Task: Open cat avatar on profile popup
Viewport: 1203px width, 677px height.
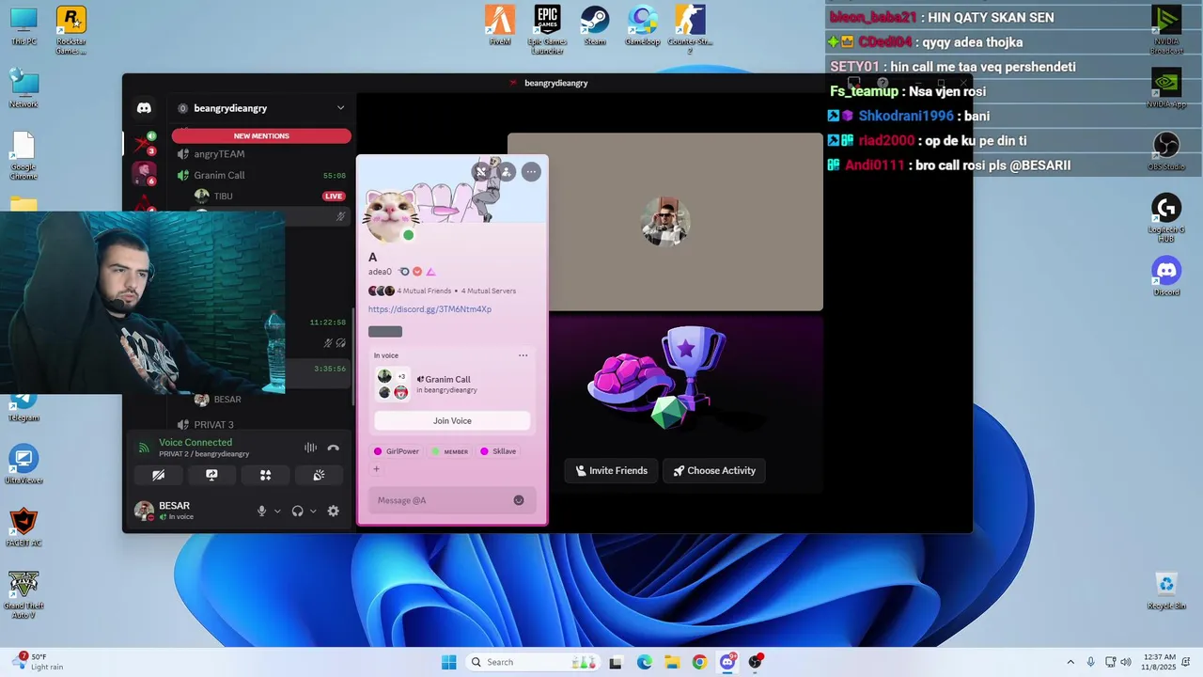Action: [x=389, y=215]
